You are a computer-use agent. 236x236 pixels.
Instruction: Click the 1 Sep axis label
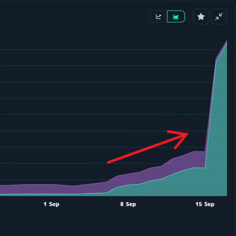[x=51, y=204]
